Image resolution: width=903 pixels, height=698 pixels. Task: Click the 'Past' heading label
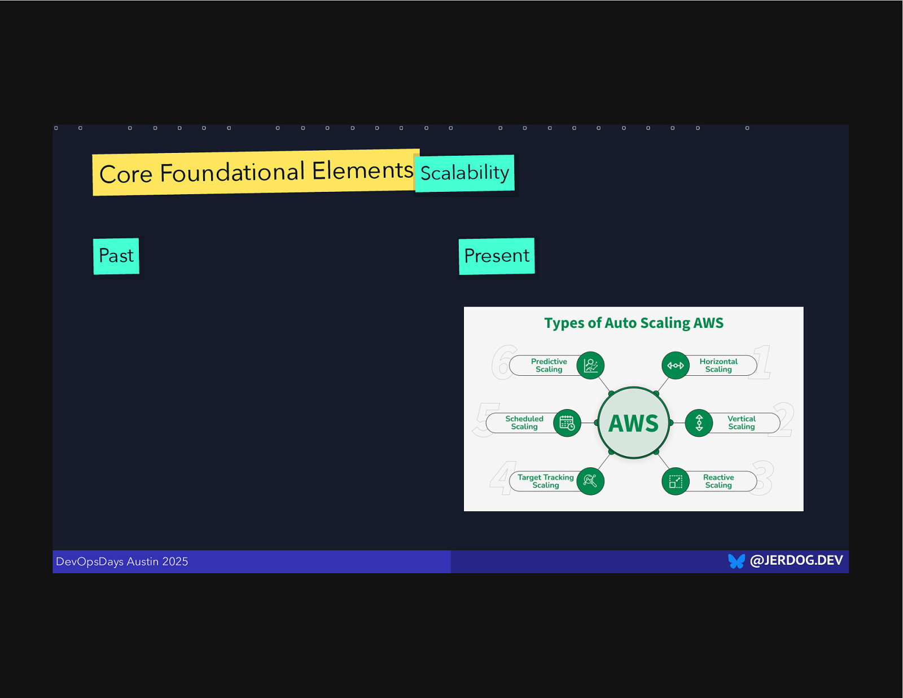coord(116,256)
